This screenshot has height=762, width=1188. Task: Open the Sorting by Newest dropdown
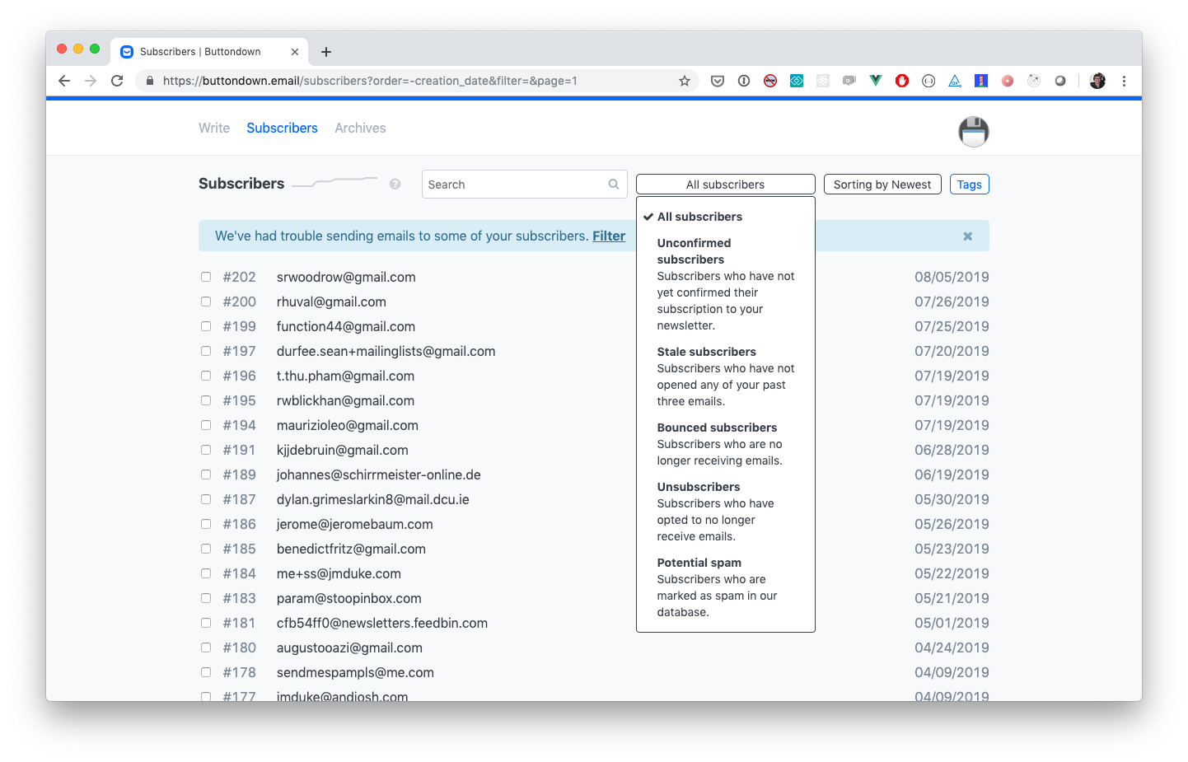(882, 185)
